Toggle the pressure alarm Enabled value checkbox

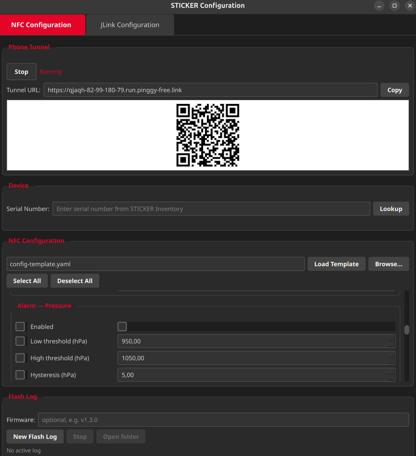122,327
